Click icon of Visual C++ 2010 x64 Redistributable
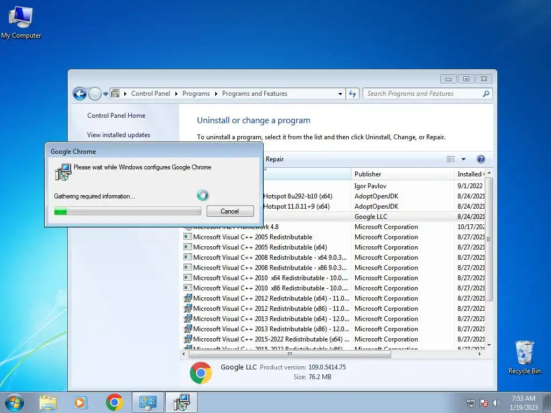Image resolution: width=551 pixels, height=413 pixels. [188, 278]
